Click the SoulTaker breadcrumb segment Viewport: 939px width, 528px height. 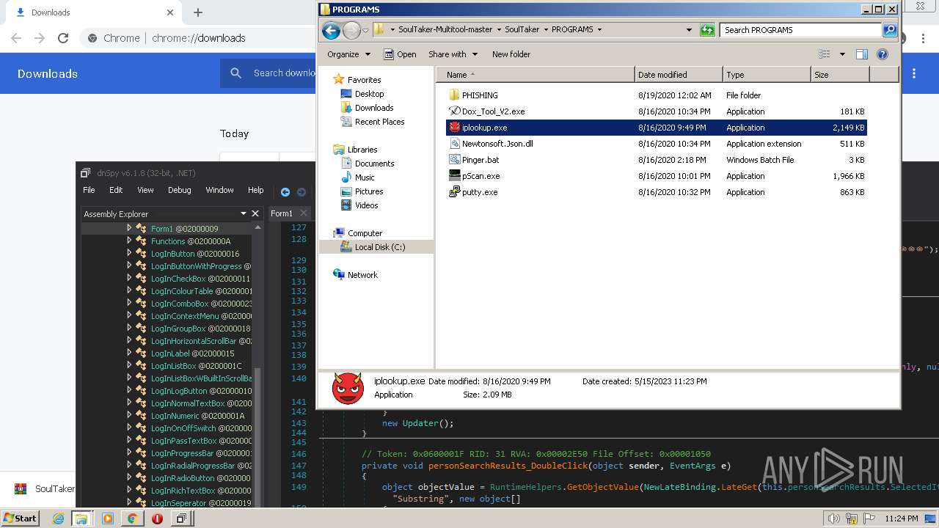[x=522, y=29]
